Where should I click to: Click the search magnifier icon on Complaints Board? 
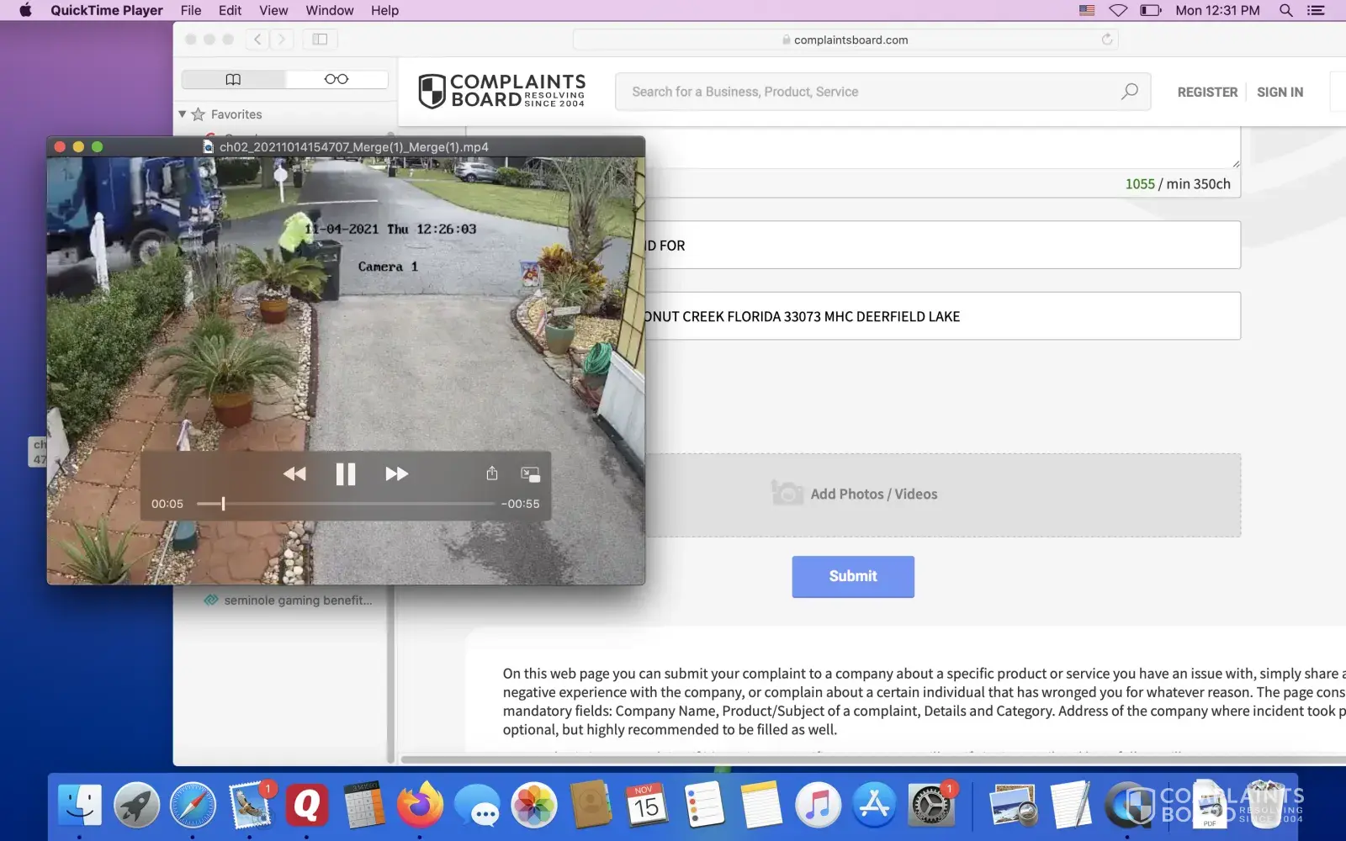tap(1129, 92)
